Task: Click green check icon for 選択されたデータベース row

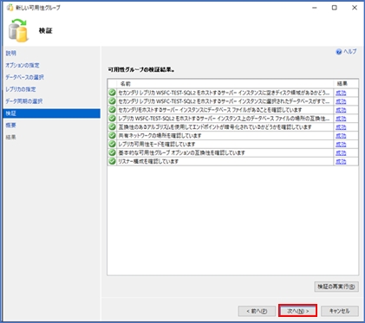Action: (112, 101)
